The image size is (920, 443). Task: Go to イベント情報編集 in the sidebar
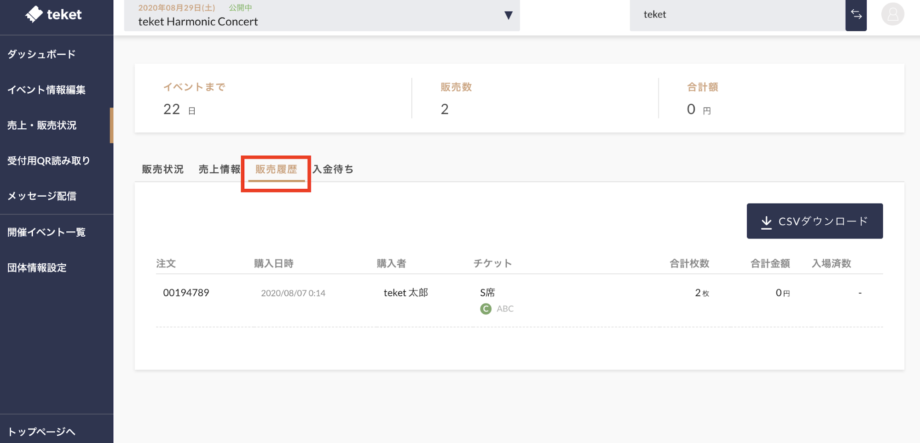point(46,90)
